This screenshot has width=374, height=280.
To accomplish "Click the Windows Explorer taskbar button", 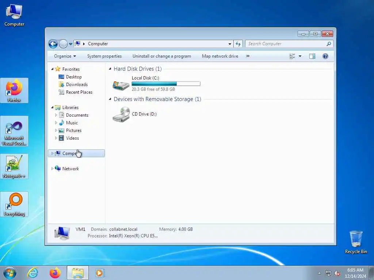I will tap(78, 273).
